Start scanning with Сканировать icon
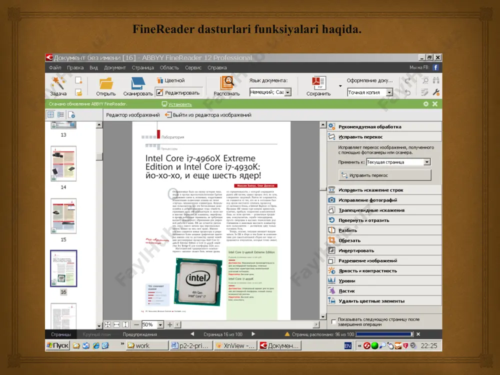Viewport: 500px width, 375px height. click(x=138, y=83)
